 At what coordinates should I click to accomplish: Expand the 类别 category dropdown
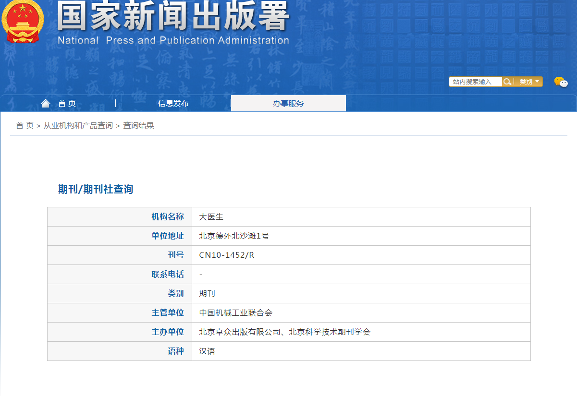[x=529, y=82]
